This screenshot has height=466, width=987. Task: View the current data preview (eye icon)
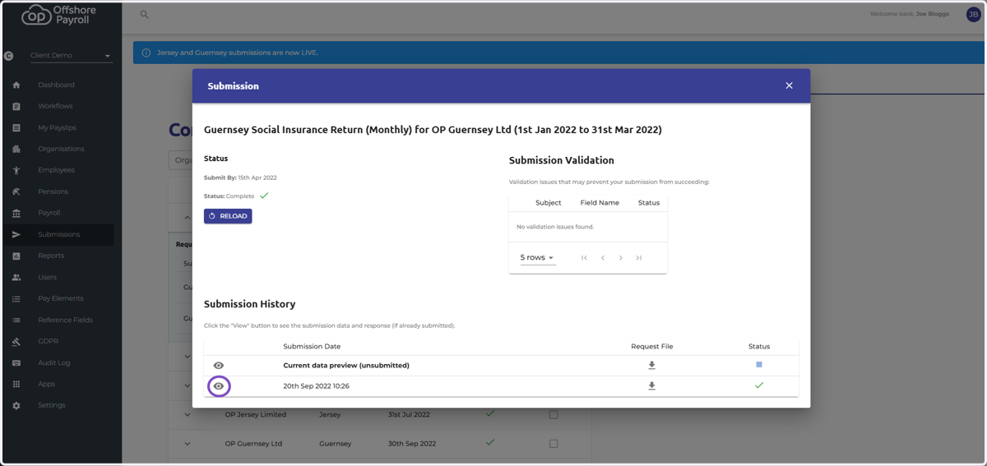tap(219, 365)
